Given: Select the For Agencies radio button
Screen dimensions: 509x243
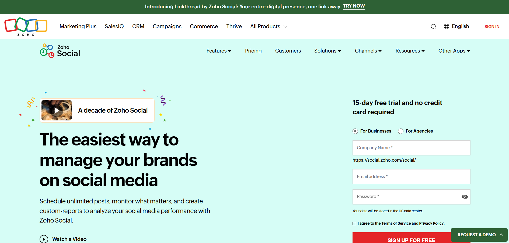Looking at the screenshot, I should [401, 131].
